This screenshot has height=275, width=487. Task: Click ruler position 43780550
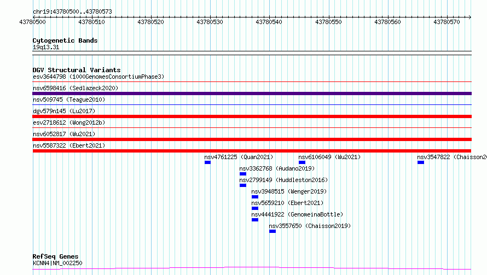(328, 22)
